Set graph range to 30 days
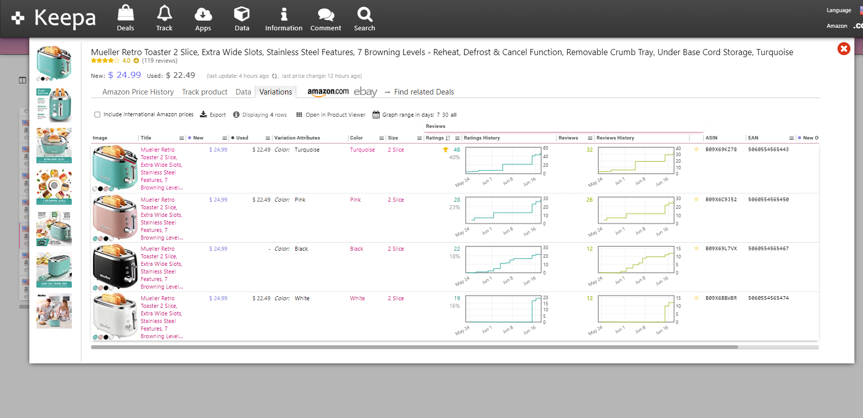 [x=445, y=115]
